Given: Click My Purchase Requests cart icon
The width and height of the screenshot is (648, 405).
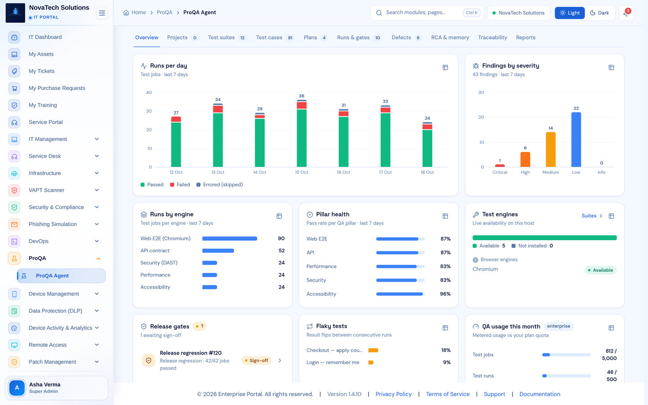Looking at the screenshot, I should (x=14, y=89).
